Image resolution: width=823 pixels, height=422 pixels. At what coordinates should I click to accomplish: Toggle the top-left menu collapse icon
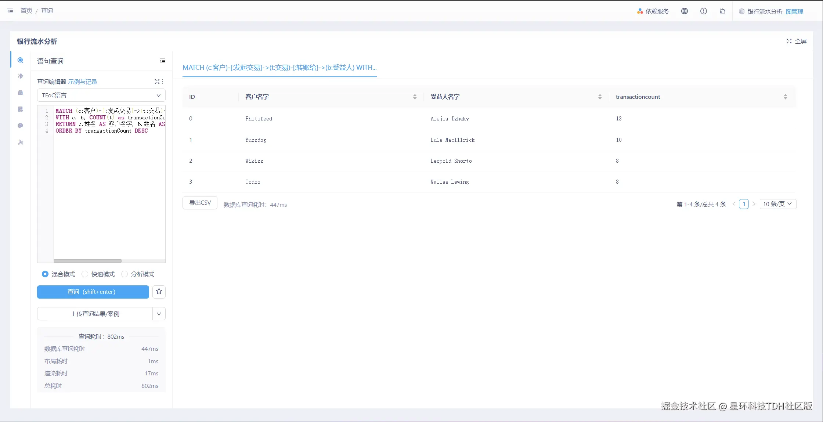tap(10, 11)
